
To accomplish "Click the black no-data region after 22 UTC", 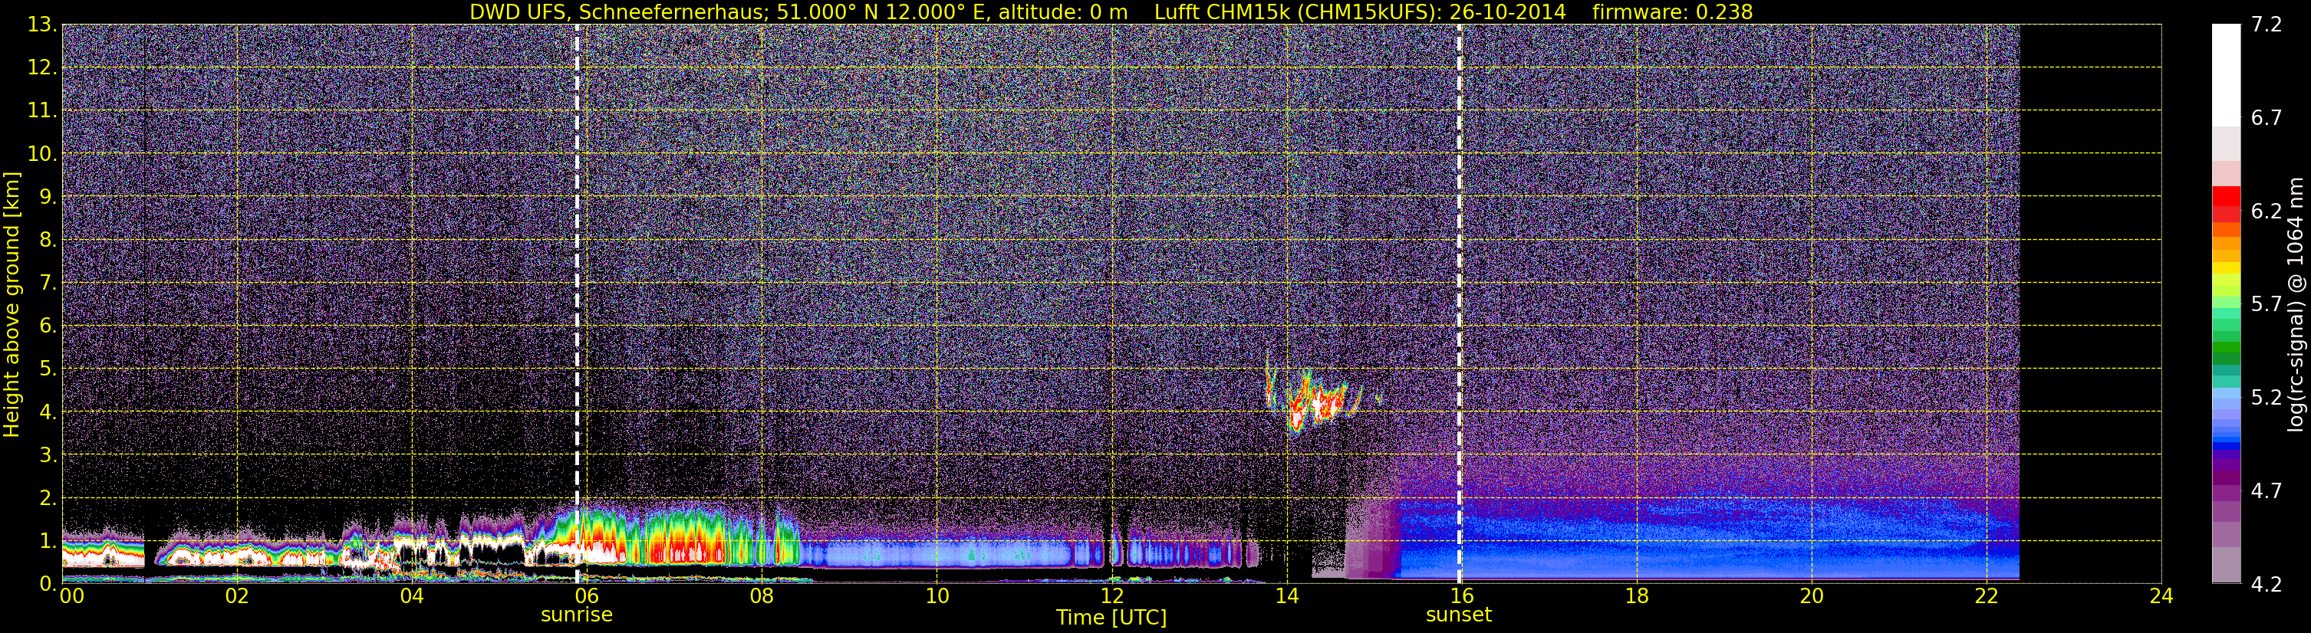I will 2090,304.
